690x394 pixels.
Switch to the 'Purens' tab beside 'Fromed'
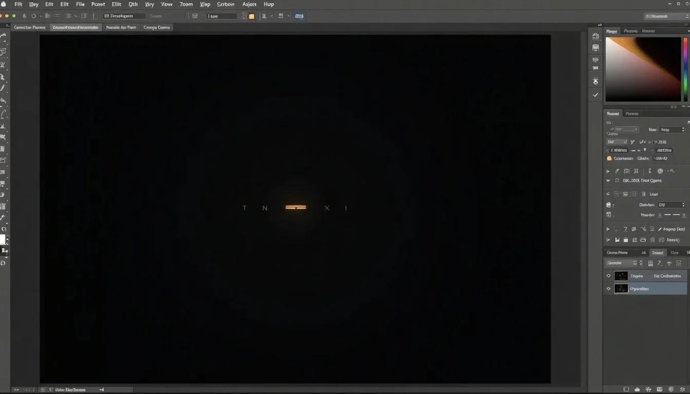coord(632,113)
